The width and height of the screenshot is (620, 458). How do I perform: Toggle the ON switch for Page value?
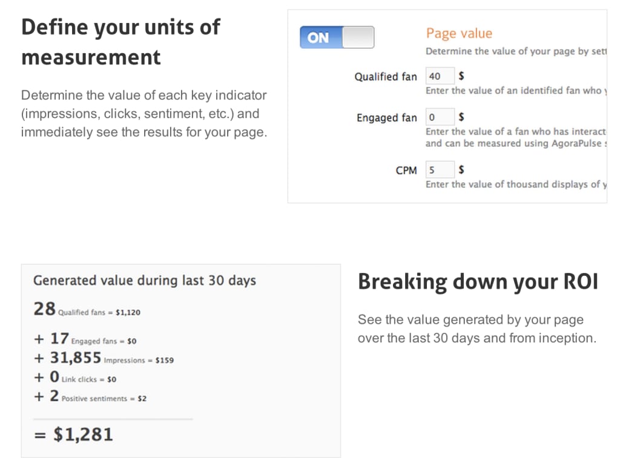[x=337, y=38]
